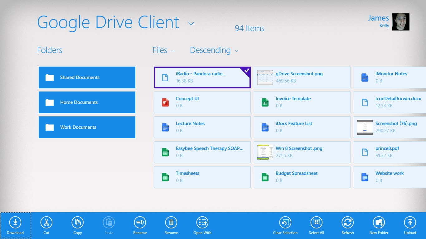The width and height of the screenshot is (426, 239).
Task: Click the Lecture Notes file name
Action: tap(190, 124)
